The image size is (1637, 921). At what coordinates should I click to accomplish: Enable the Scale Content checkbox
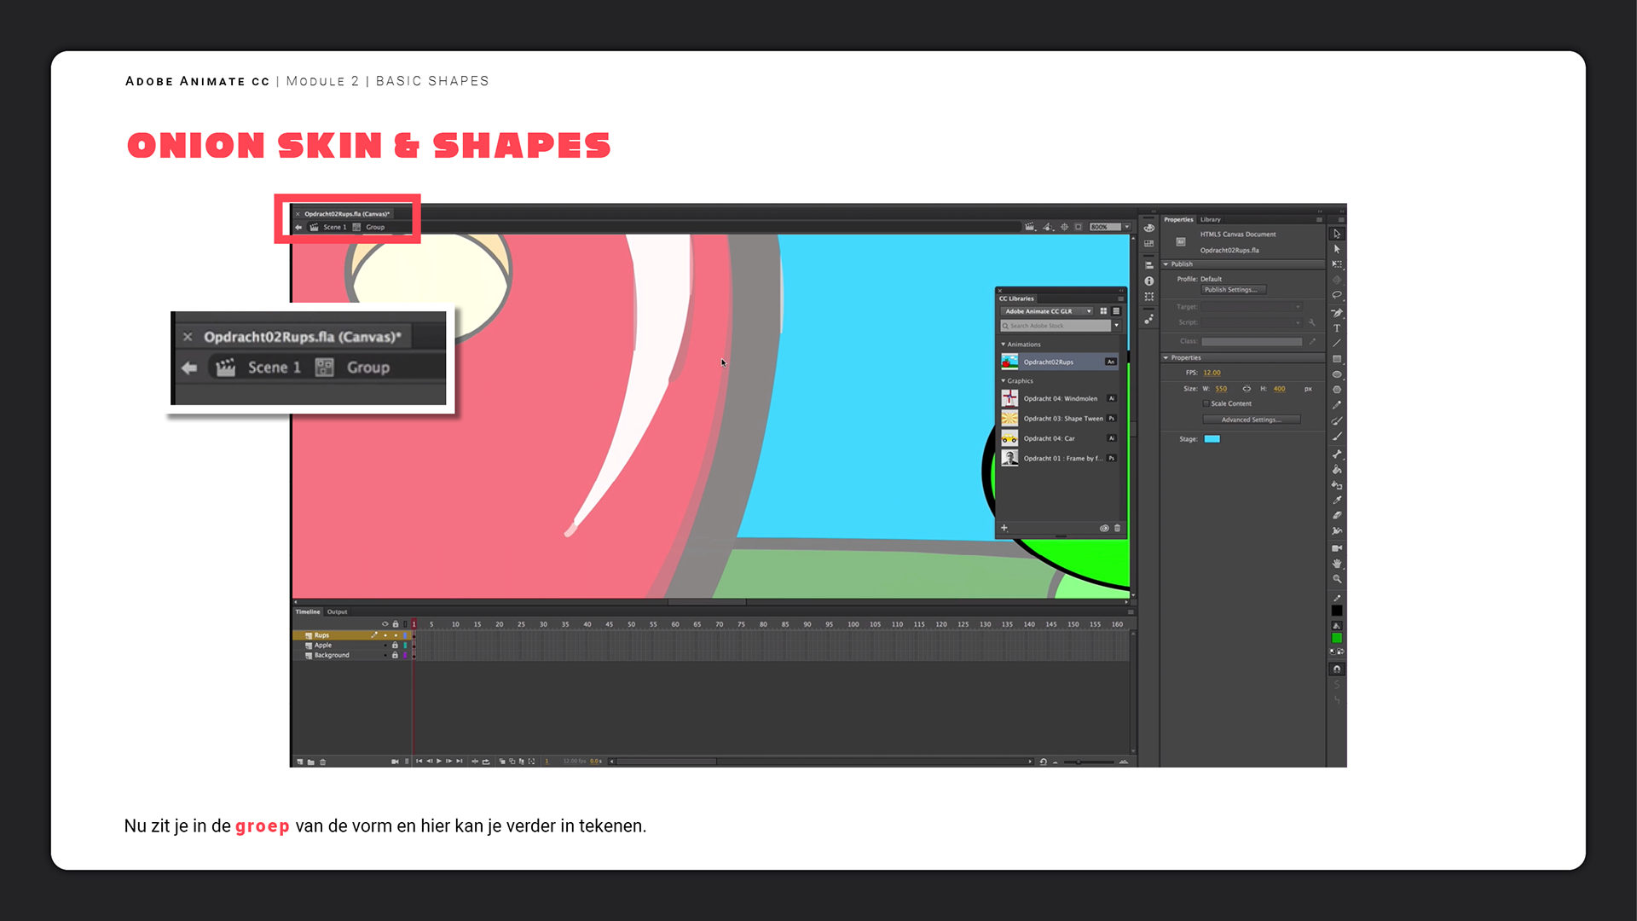[1206, 403]
